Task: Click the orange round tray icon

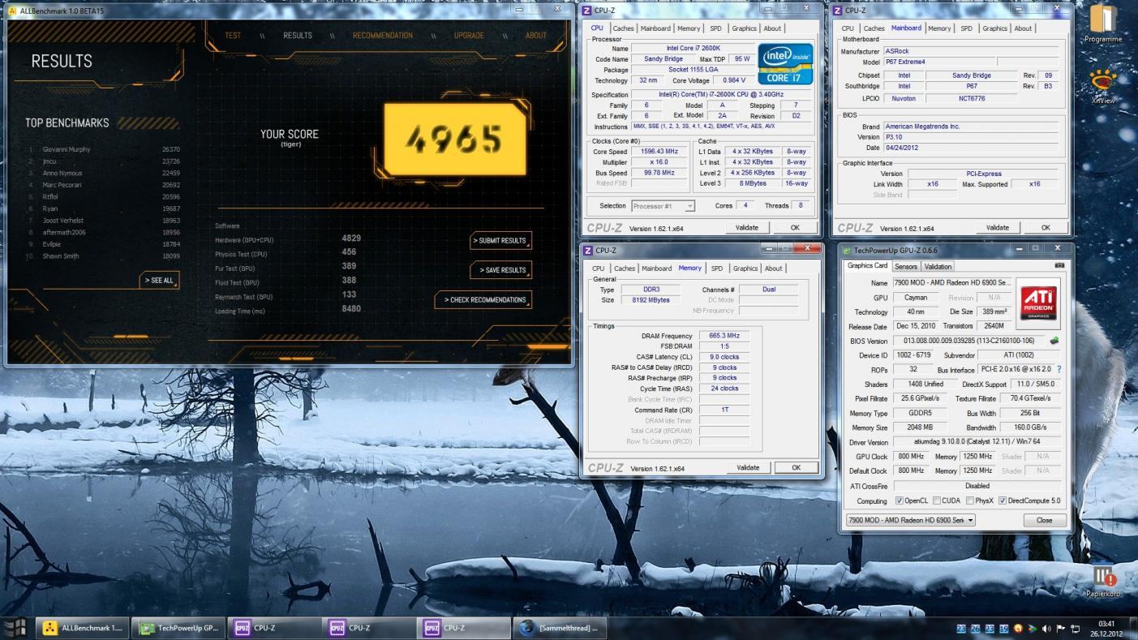Action: pos(1018,629)
